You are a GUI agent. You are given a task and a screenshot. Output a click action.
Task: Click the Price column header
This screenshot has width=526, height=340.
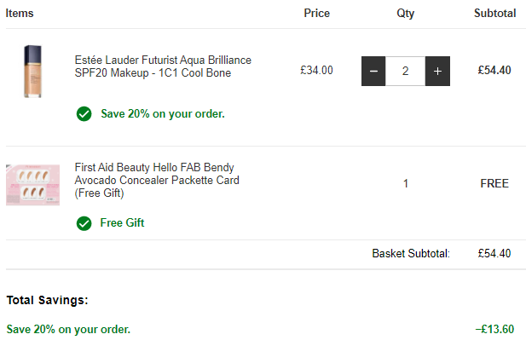click(x=316, y=13)
